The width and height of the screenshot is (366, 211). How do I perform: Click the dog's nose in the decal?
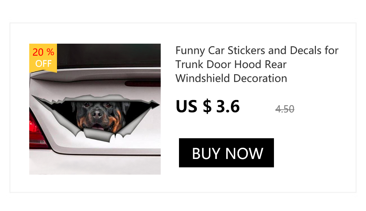[97, 114]
